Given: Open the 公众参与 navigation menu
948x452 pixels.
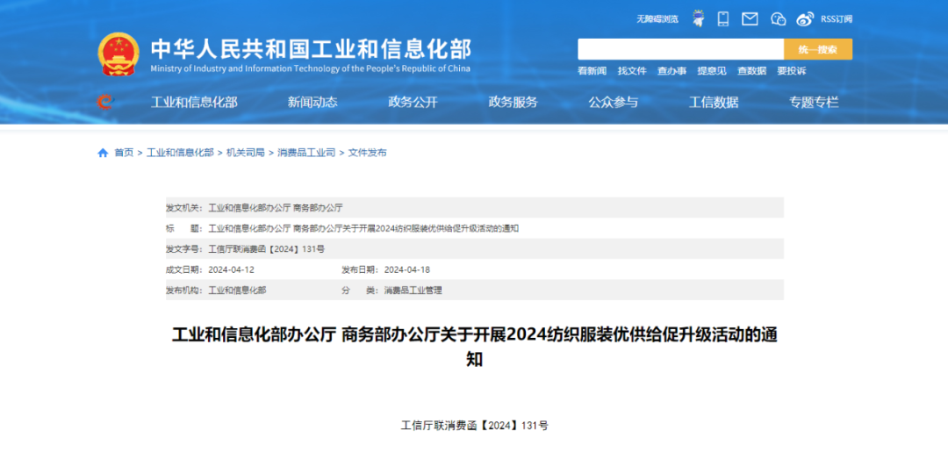Looking at the screenshot, I should pos(613,103).
